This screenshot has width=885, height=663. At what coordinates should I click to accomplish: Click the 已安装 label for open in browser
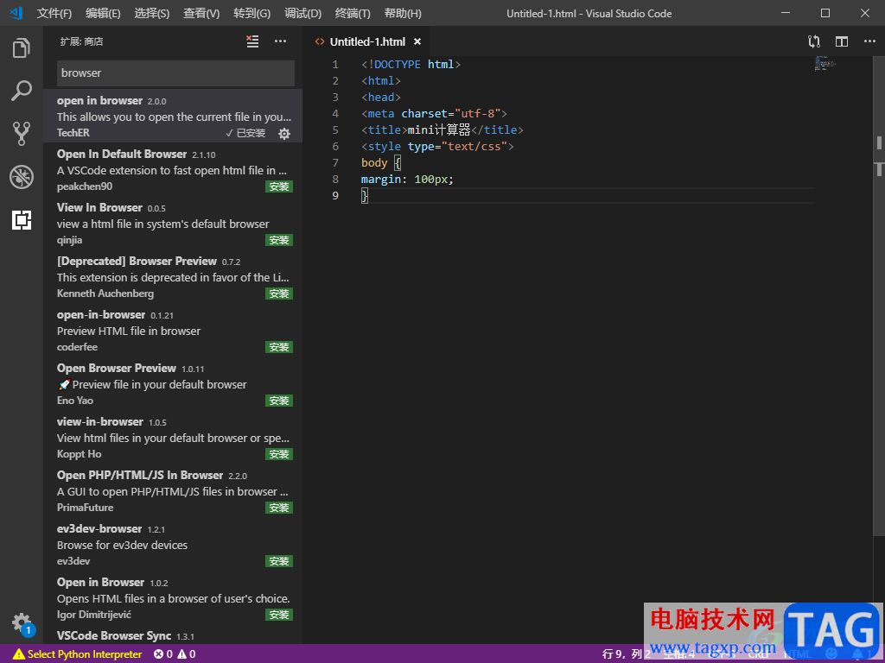(245, 133)
